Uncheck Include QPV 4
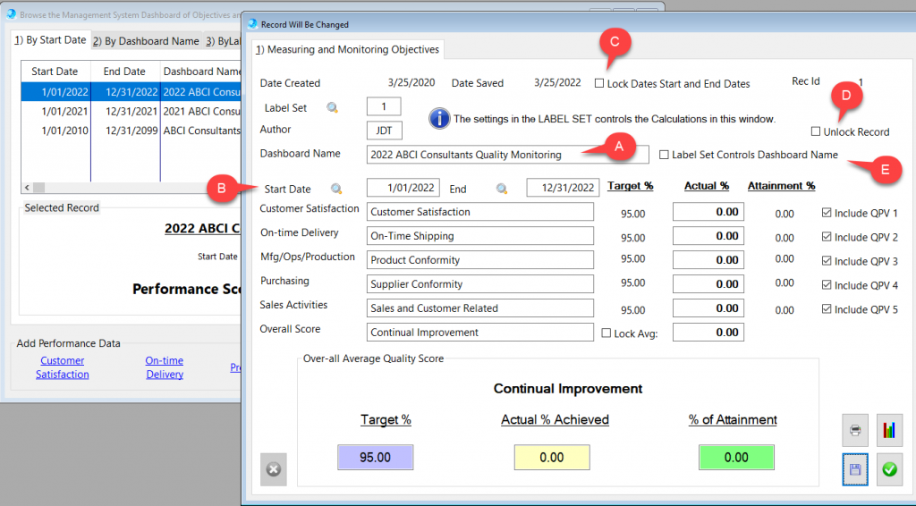The width and height of the screenshot is (916, 506). [x=827, y=285]
